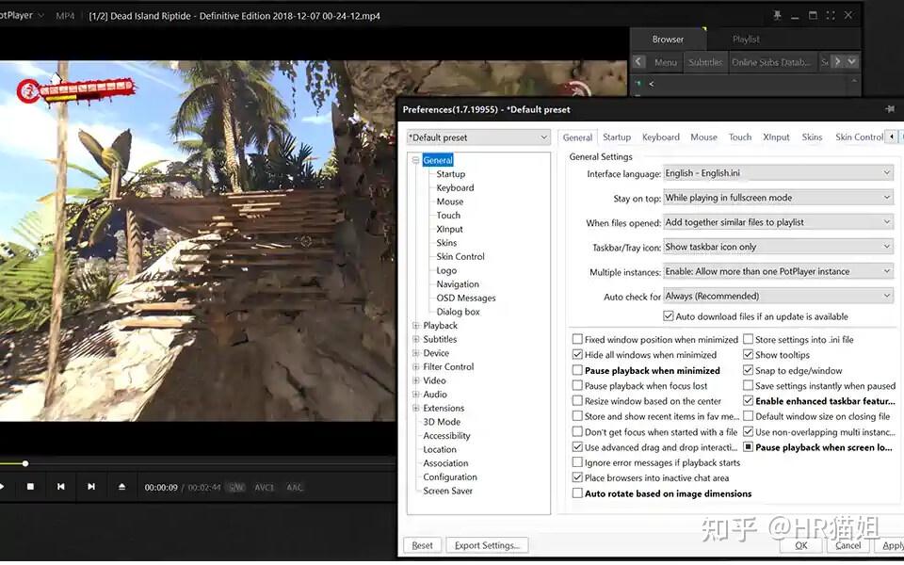Screen dimensions: 904x565
Task: Click the Reset button
Action: coord(423,545)
